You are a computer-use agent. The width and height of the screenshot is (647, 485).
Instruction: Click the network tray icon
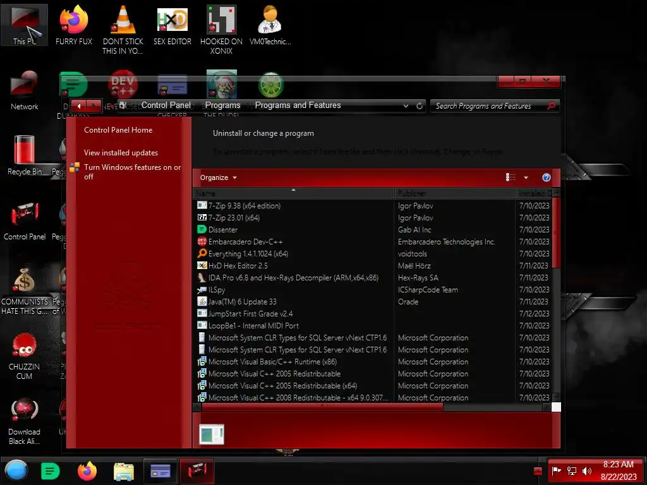[x=571, y=470]
